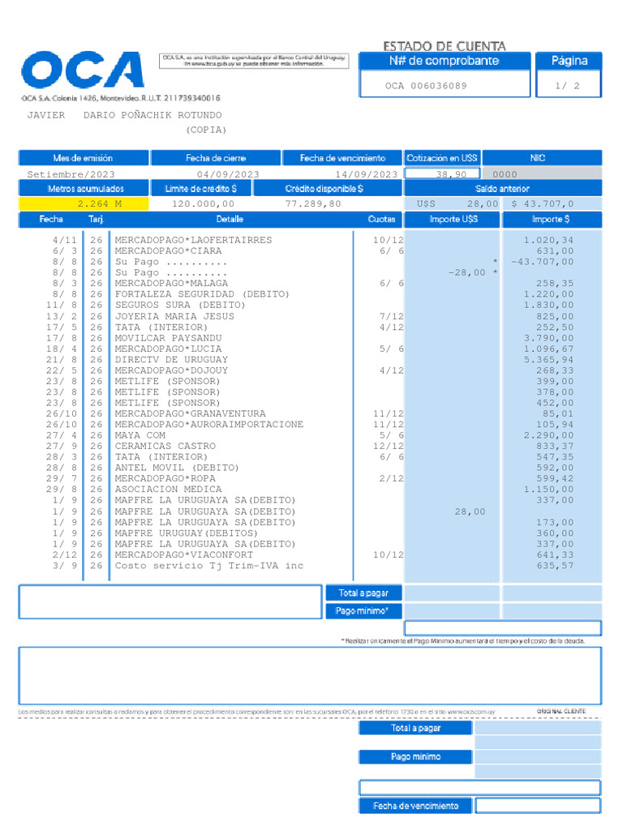Image resolution: width=623 pixels, height=830 pixels.
Task: Select the CERAMICAS CASTRO entry
Action: click(165, 447)
